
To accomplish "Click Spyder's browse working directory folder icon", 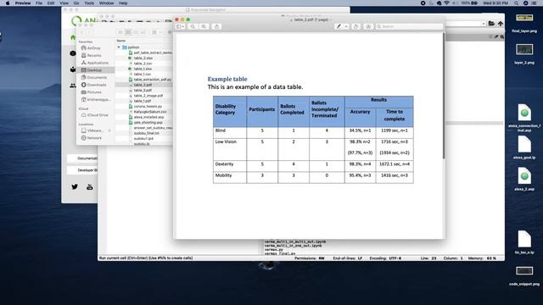I will pos(491,24).
